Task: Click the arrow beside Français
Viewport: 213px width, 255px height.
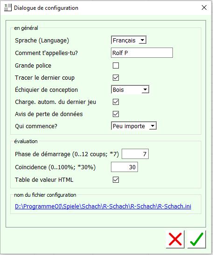Action: pos(143,40)
